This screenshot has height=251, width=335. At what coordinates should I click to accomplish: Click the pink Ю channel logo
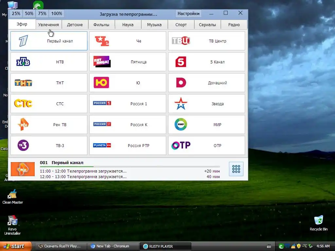tap(101, 83)
